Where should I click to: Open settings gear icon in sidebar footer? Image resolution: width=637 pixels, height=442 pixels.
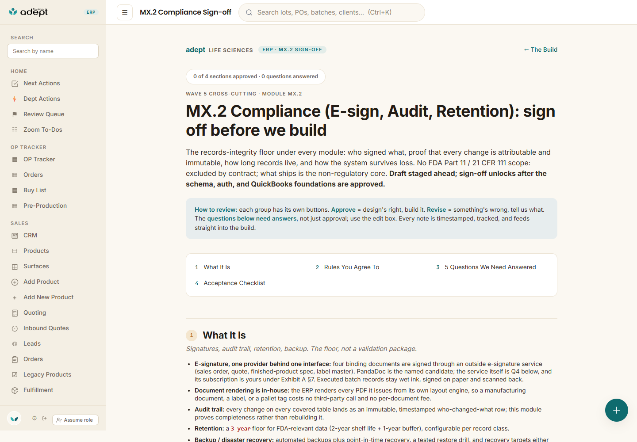pyautogui.click(x=35, y=418)
